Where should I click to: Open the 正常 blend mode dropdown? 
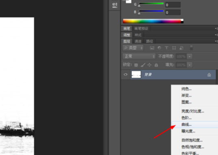pos(139,56)
